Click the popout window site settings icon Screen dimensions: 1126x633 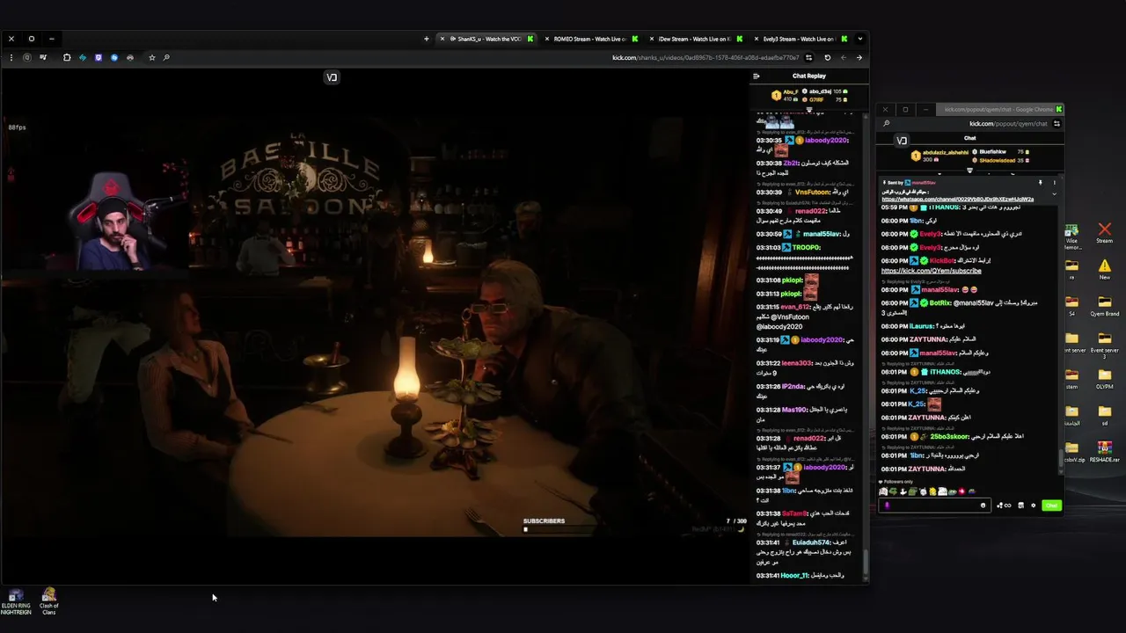point(1056,124)
